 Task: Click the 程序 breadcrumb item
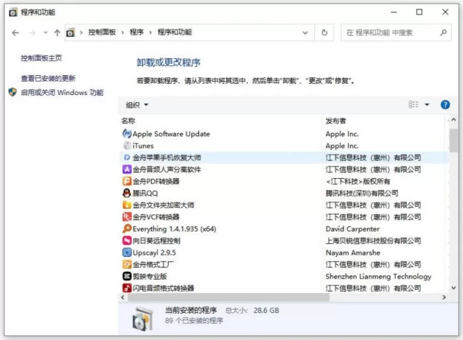(x=136, y=32)
